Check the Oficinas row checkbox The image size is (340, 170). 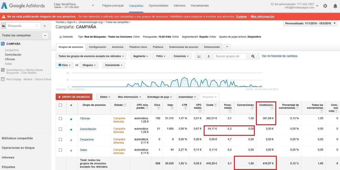60,119
